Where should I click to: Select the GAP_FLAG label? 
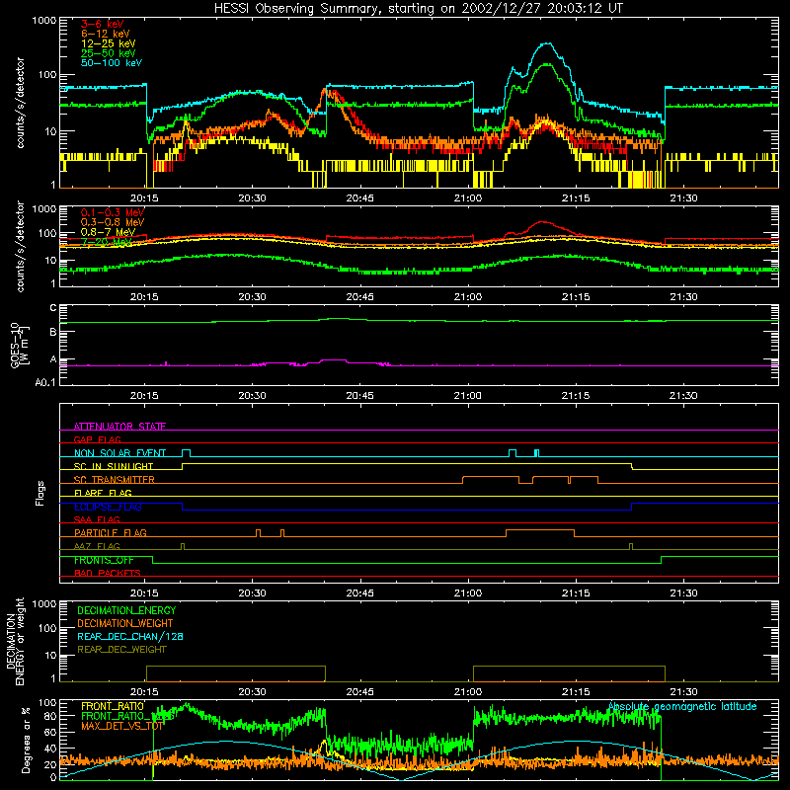pyautogui.click(x=97, y=439)
